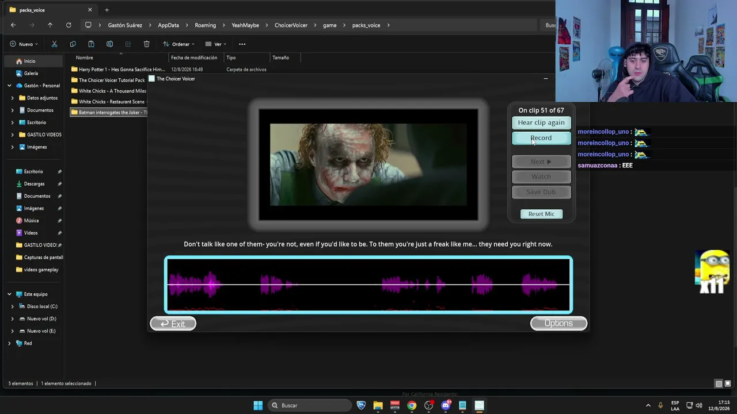Image resolution: width=737 pixels, height=414 pixels.
Task: Open the Ver view dropdown
Action: [216, 44]
